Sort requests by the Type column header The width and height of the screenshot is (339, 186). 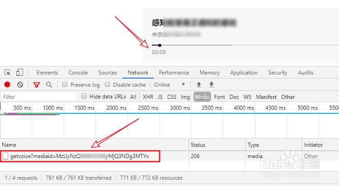pyautogui.click(x=274, y=145)
